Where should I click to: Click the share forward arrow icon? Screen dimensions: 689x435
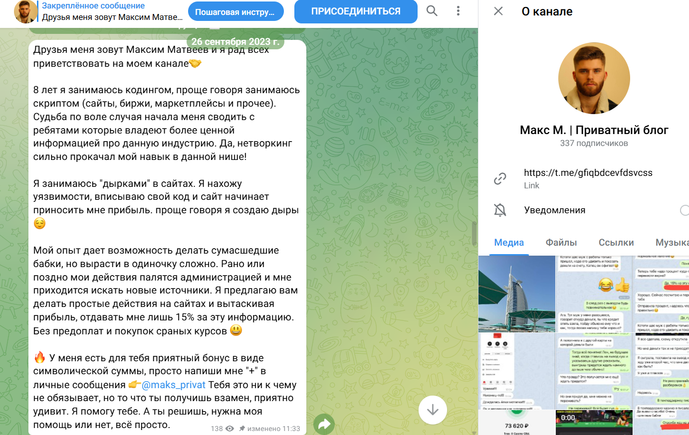point(324,425)
